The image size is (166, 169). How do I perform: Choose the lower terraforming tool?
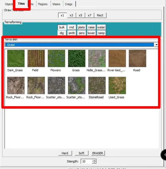91,33
